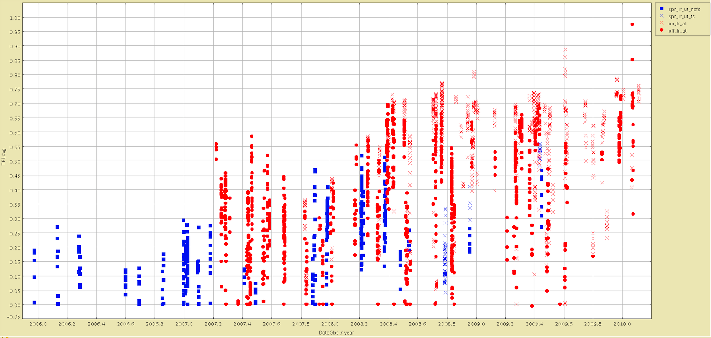This screenshot has width=711, height=338.
Task: Click the 2008.6 x-axis tick label
Action: [x=417, y=324]
